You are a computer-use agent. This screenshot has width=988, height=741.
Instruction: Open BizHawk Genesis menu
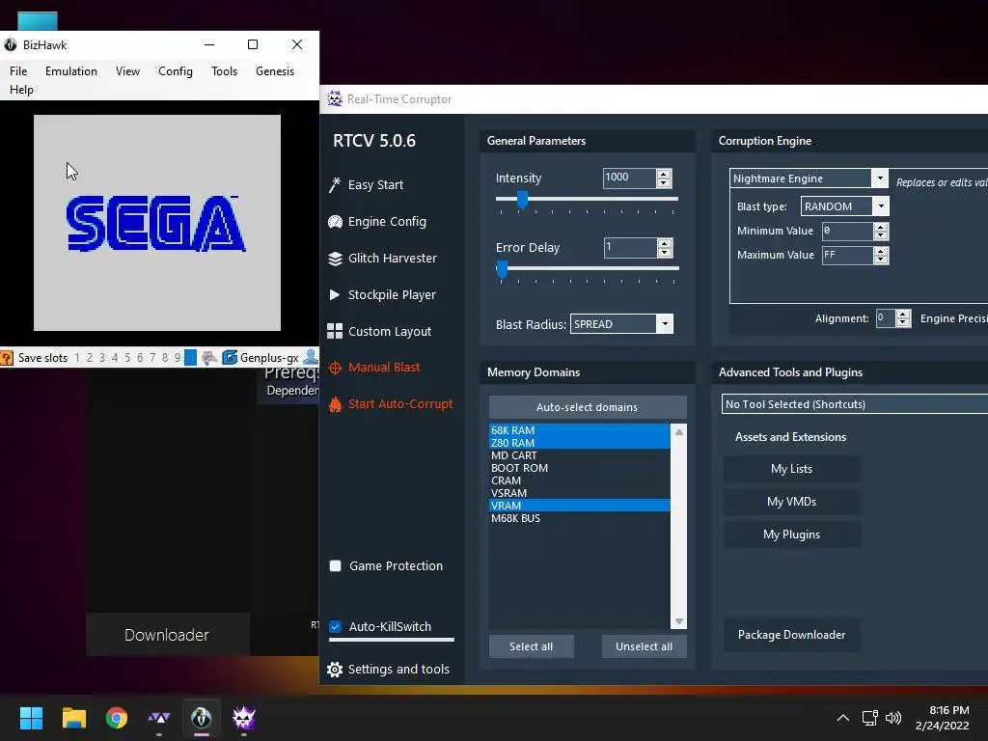(x=275, y=71)
